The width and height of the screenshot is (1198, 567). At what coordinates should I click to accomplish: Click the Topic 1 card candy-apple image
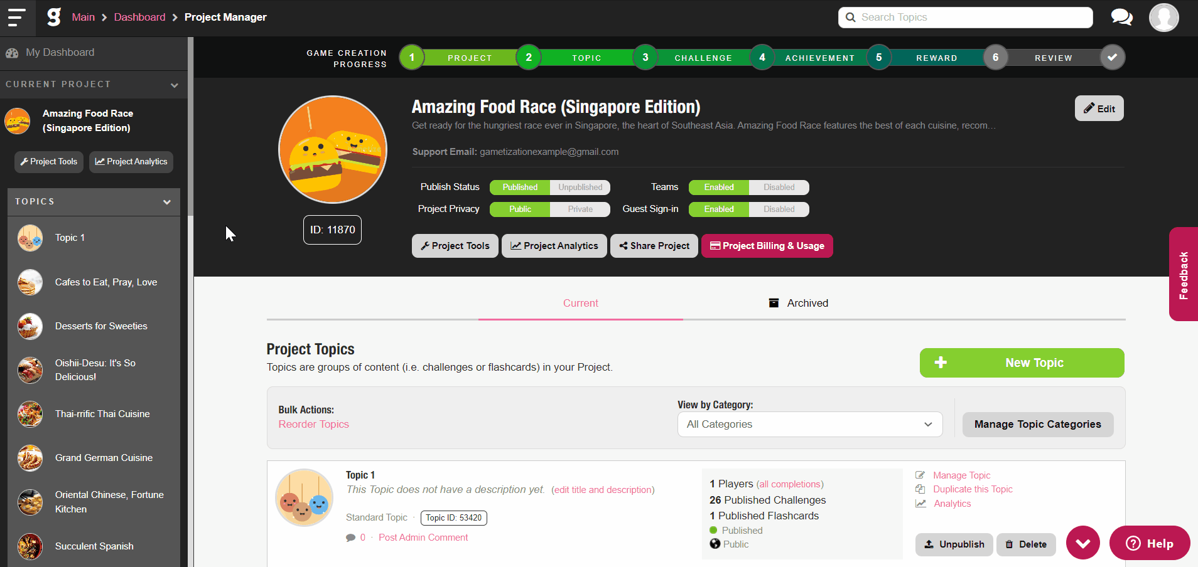click(305, 497)
